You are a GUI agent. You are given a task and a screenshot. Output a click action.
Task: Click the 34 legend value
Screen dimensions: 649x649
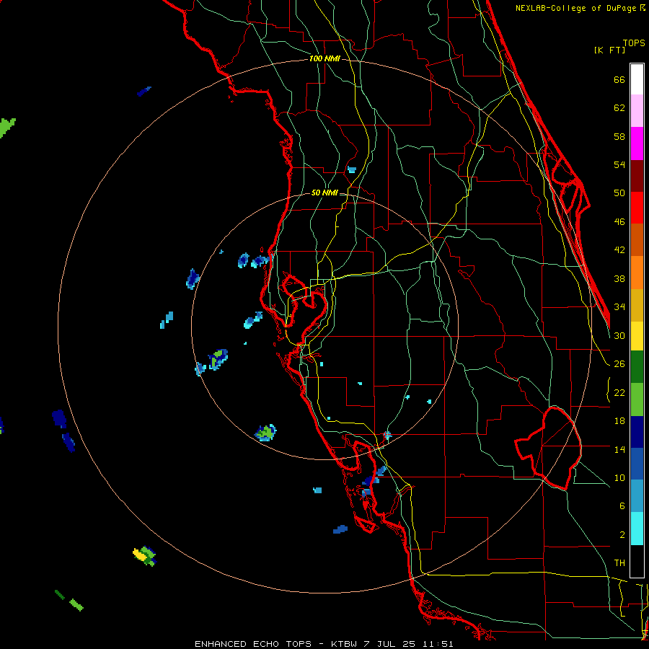(619, 307)
